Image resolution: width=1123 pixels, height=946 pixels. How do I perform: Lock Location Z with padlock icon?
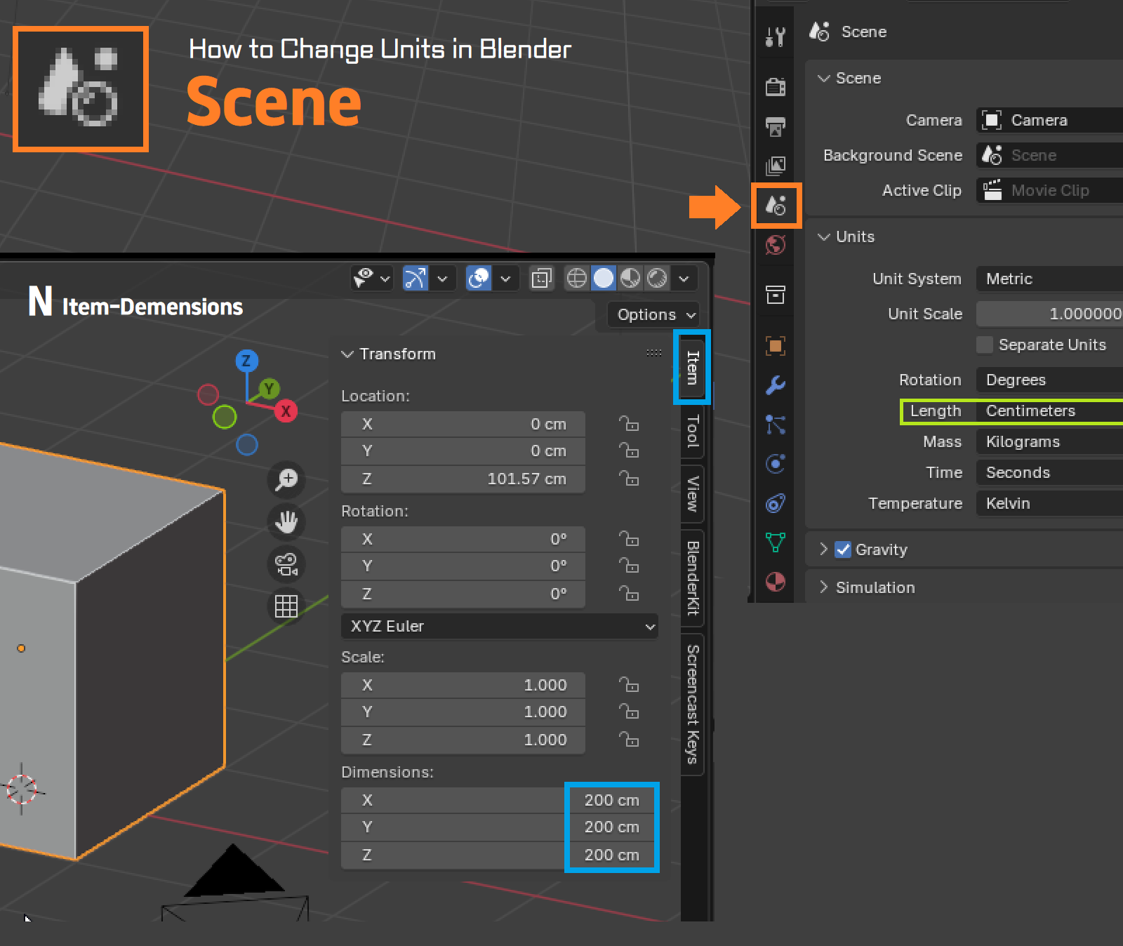click(x=629, y=479)
